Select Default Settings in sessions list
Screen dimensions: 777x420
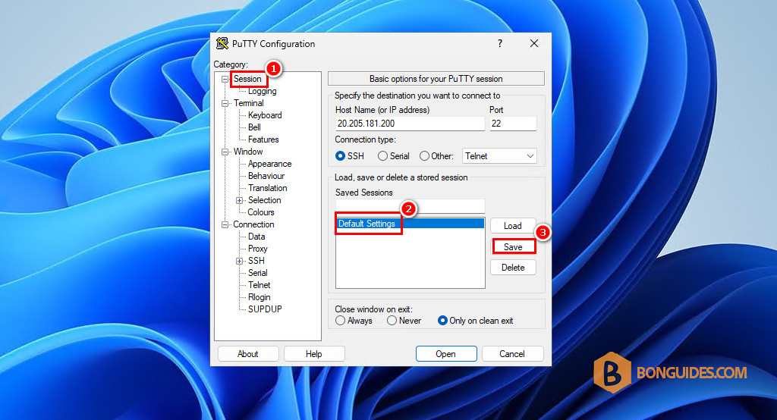(x=410, y=224)
